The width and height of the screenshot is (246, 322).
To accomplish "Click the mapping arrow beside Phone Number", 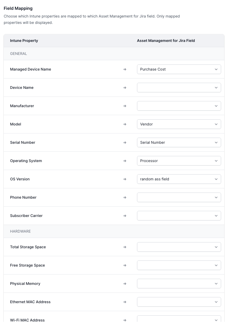I will [x=125, y=197].
